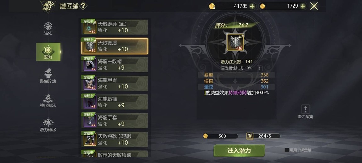Pick 天啟短靴 (鐵壁) list item
The width and height of the screenshot is (362, 163).
[x=115, y=139]
